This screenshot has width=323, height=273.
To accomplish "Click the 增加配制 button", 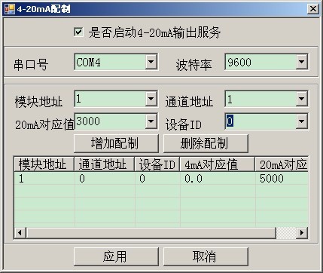I will [x=116, y=143].
